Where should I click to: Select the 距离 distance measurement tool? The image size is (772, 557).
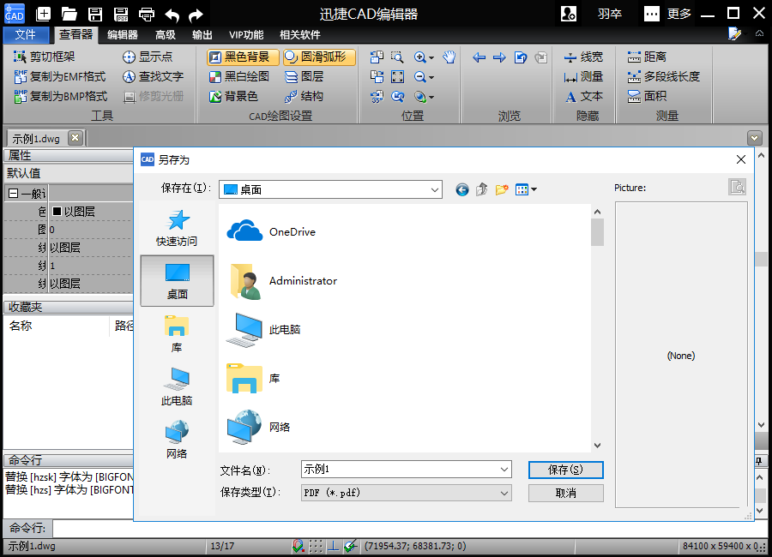tap(647, 57)
